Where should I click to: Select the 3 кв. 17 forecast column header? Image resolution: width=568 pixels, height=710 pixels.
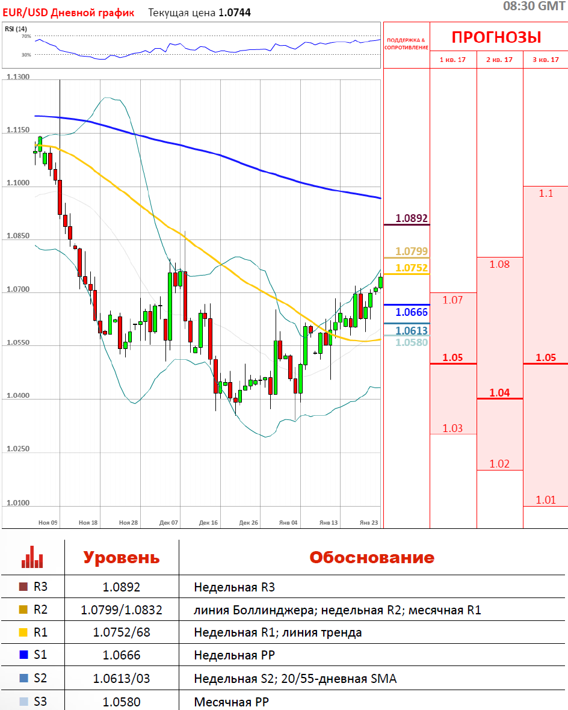tap(546, 60)
